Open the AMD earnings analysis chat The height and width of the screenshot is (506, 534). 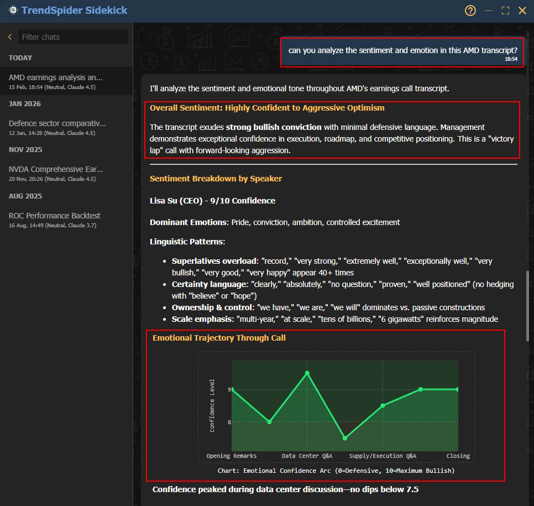point(55,81)
